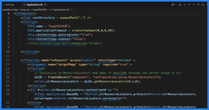Click the opening cfcomponent tag
The height and width of the screenshot is (110, 209).
[25, 13]
